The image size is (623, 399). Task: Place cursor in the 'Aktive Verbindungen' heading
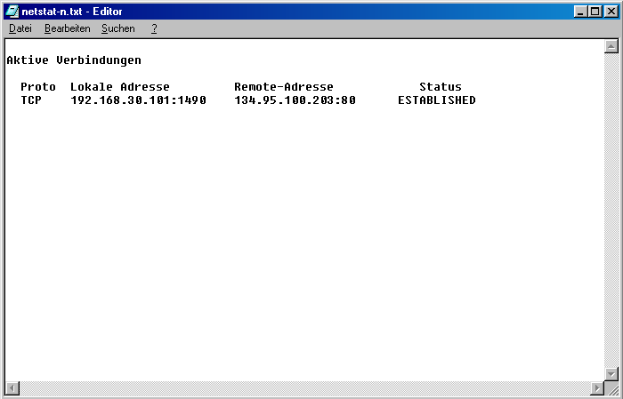[x=74, y=60]
